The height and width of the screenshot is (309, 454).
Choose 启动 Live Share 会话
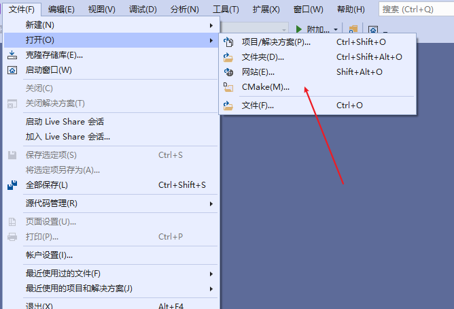(65, 122)
